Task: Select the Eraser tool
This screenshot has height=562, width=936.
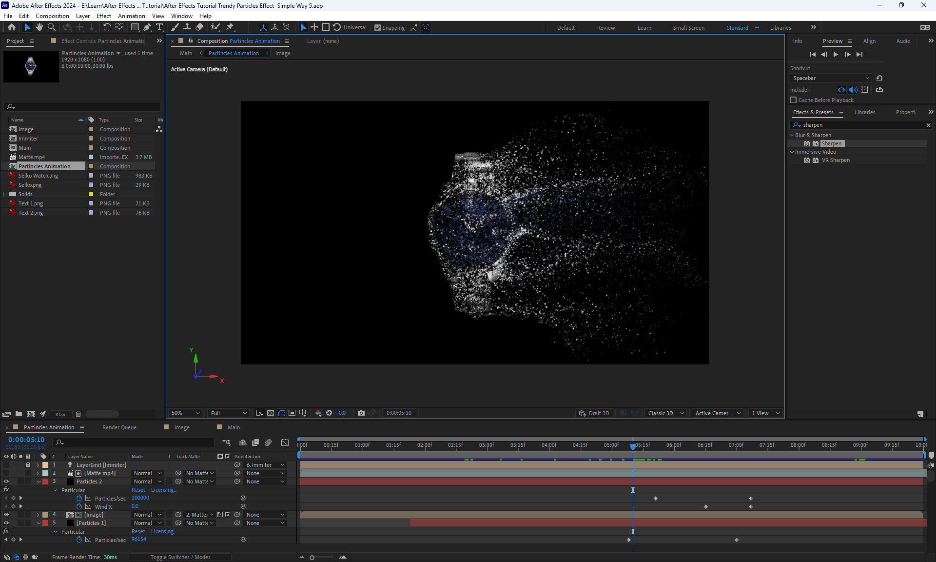Action: click(200, 27)
